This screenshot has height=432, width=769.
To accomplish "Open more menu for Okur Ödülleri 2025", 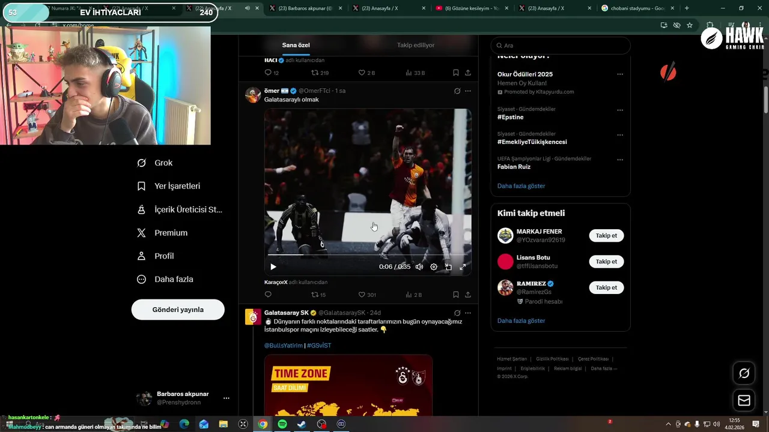I will pyautogui.click(x=620, y=74).
